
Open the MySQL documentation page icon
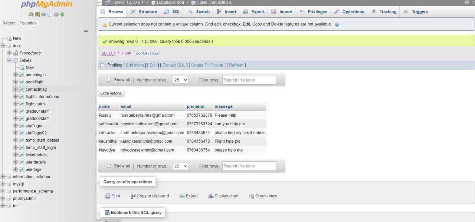coord(49,14)
